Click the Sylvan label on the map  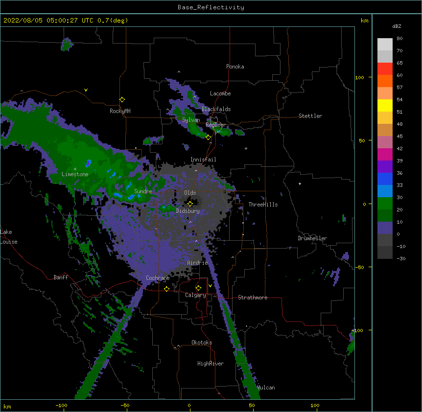191,120
